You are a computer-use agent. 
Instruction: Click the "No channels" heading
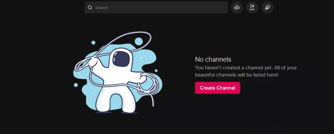213,59
